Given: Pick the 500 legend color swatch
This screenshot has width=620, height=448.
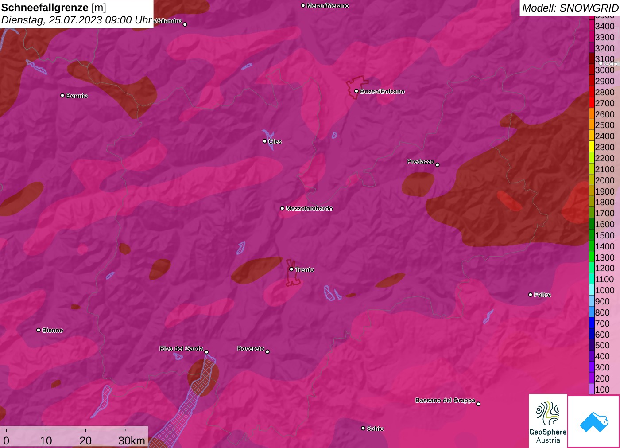Looking at the screenshot, I should 592,345.
